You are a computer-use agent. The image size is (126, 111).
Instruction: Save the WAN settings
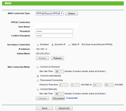(45, 108)
